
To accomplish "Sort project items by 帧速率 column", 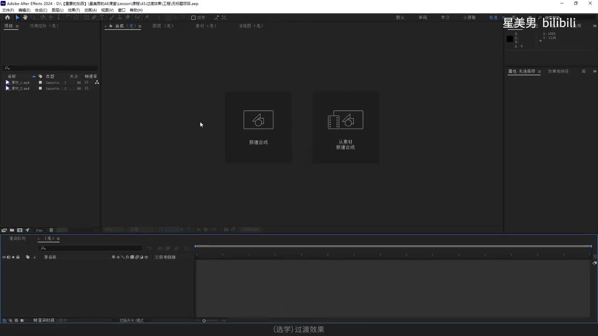I will click(x=91, y=76).
